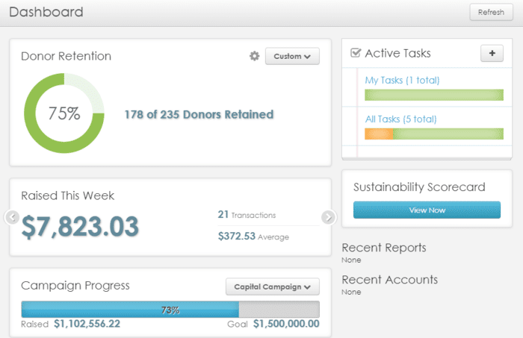Open My Tasks (1 total) link
The image size is (523, 338).
click(402, 81)
